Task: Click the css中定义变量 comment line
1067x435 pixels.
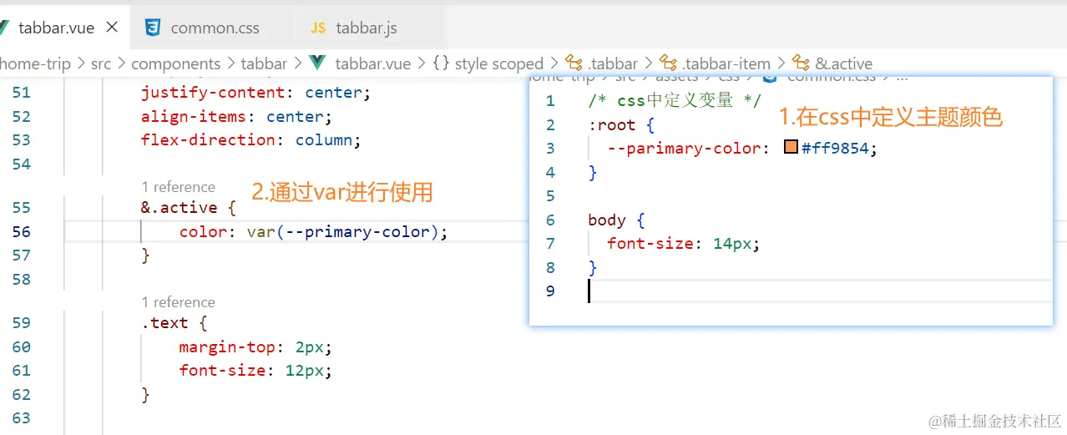Action: [675, 101]
